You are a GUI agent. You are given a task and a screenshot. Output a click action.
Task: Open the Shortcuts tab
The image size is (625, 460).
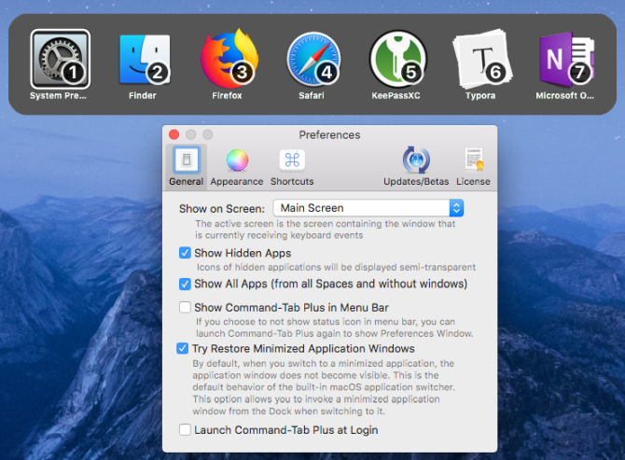[292, 165]
